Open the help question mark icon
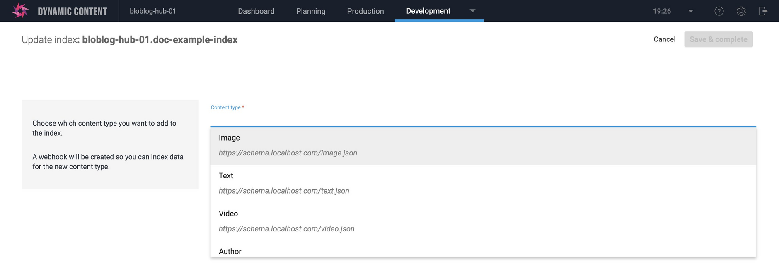Image resolution: width=779 pixels, height=272 pixels. [x=719, y=11]
